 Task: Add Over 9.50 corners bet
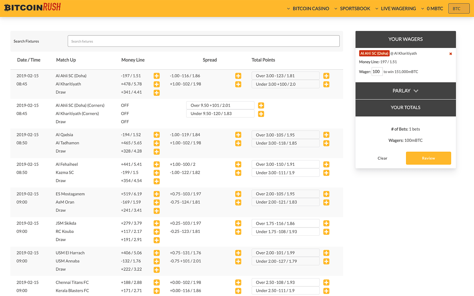tap(261, 106)
